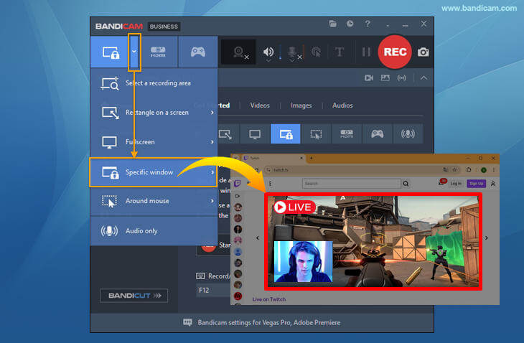Screen dimensions: 524x343
Task: Open the three-dot menu in Twitch header
Action: (270, 184)
